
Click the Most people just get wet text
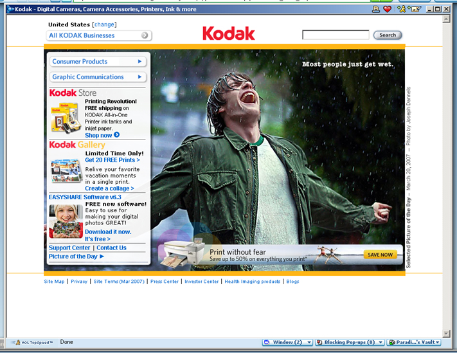(x=348, y=64)
